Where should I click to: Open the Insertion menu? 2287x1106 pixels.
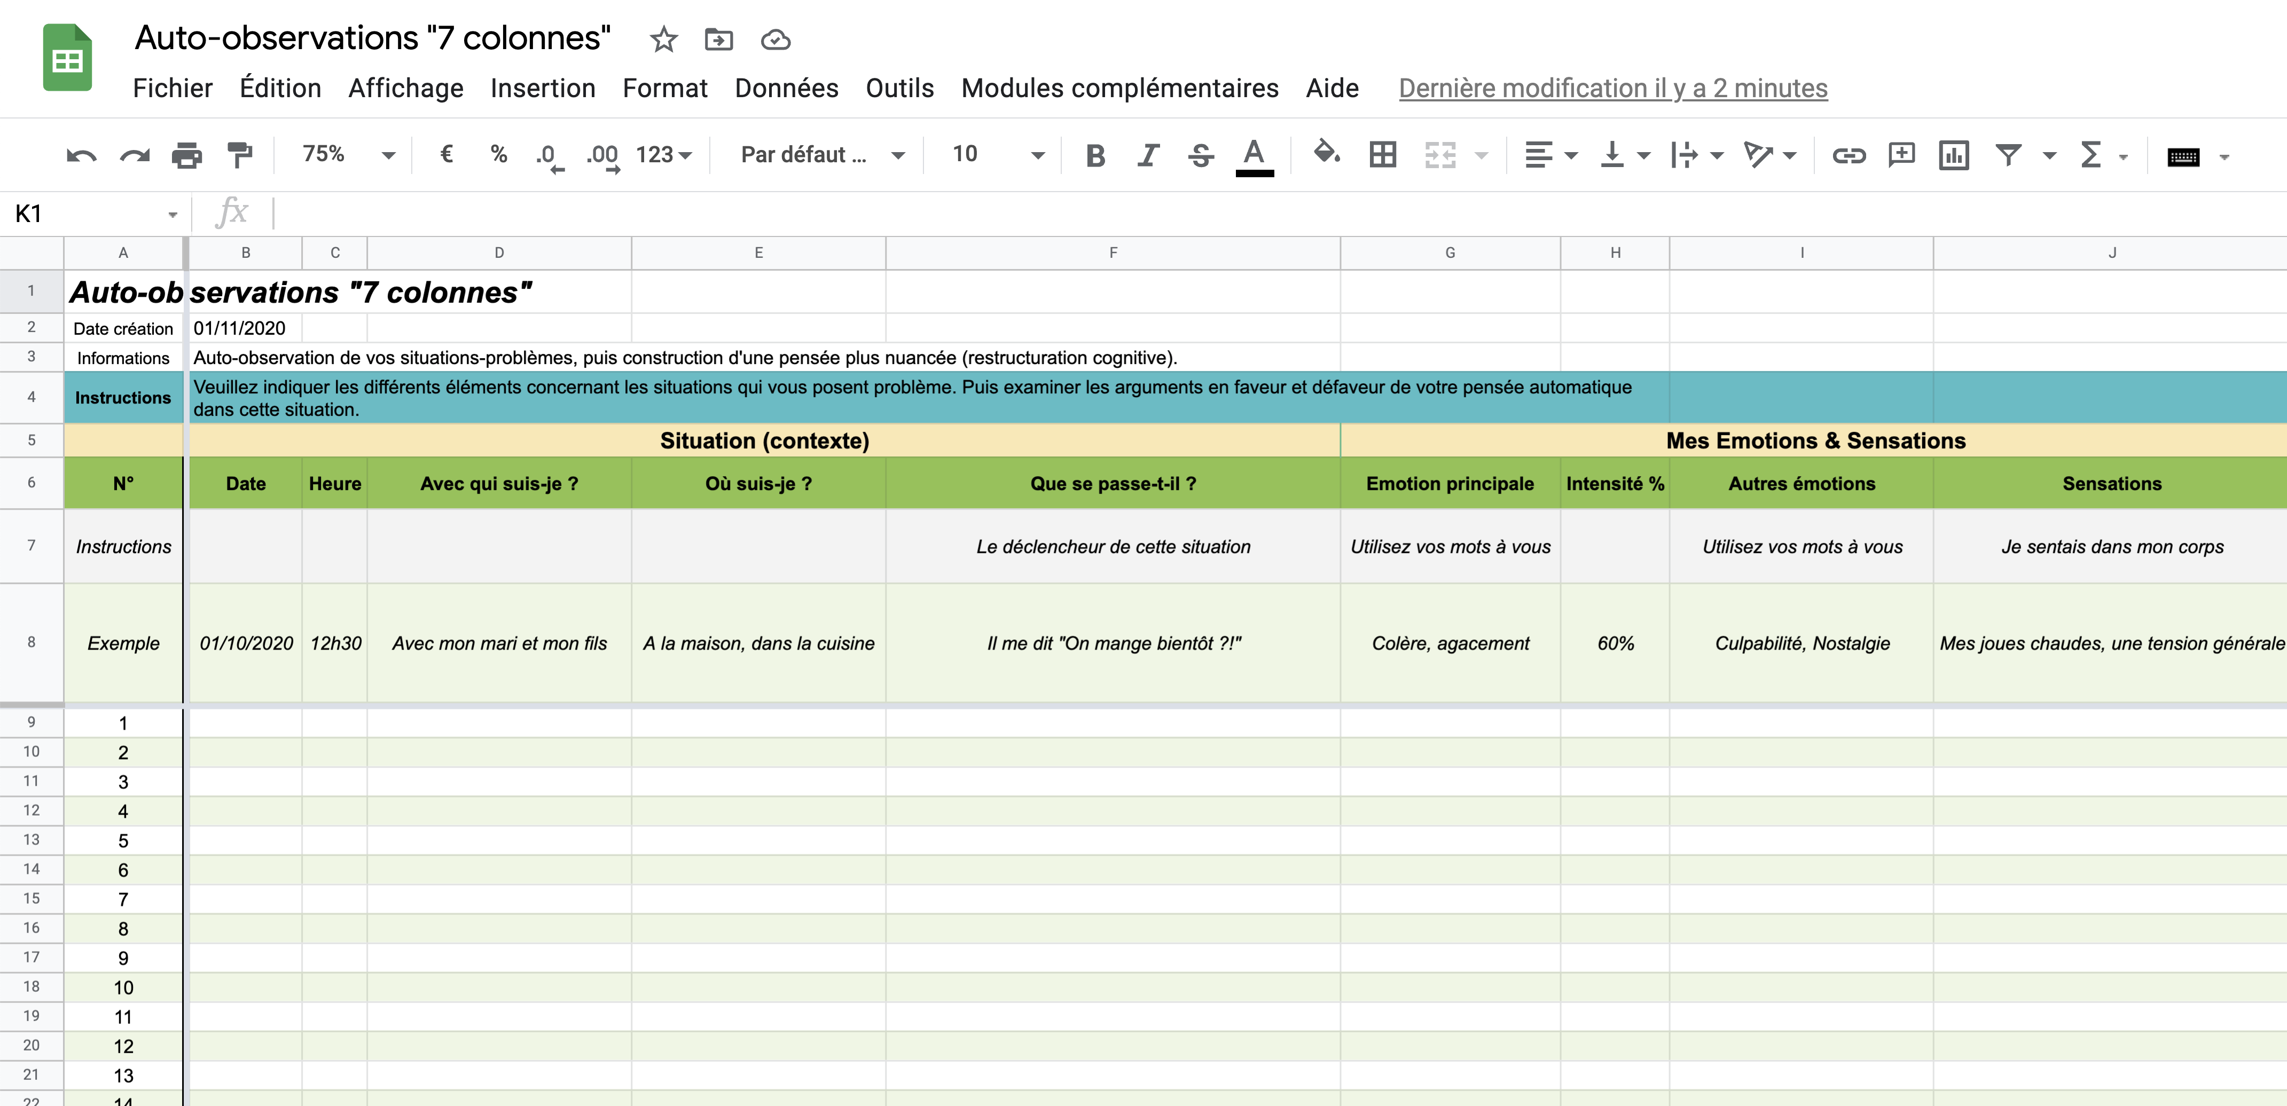[543, 88]
